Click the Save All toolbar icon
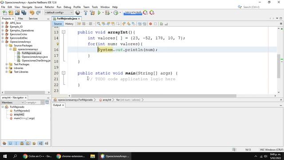The image size is (284, 160). [24, 13]
